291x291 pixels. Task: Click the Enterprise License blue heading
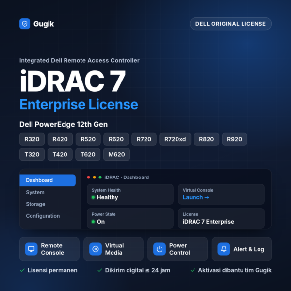(x=79, y=104)
